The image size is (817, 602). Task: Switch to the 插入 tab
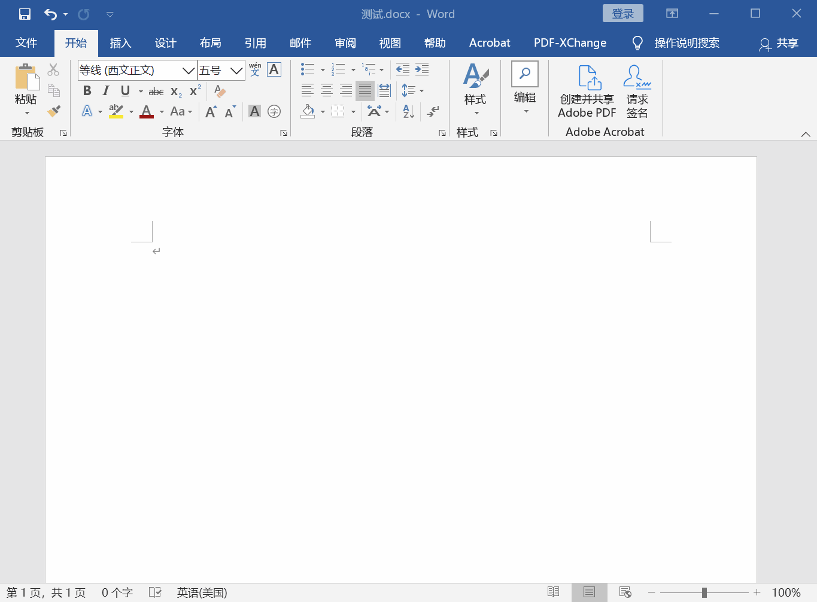(120, 43)
